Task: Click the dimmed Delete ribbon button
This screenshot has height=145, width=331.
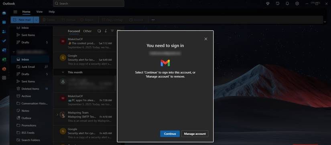Action: 49,20
